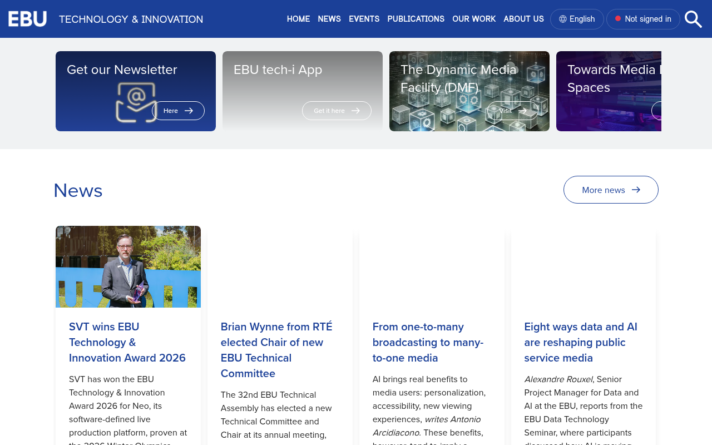Image resolution: width=712 pixels, height=445 pixels.
Task: Open the PUBLICATIONS menu item
Action: pos(416,19)
